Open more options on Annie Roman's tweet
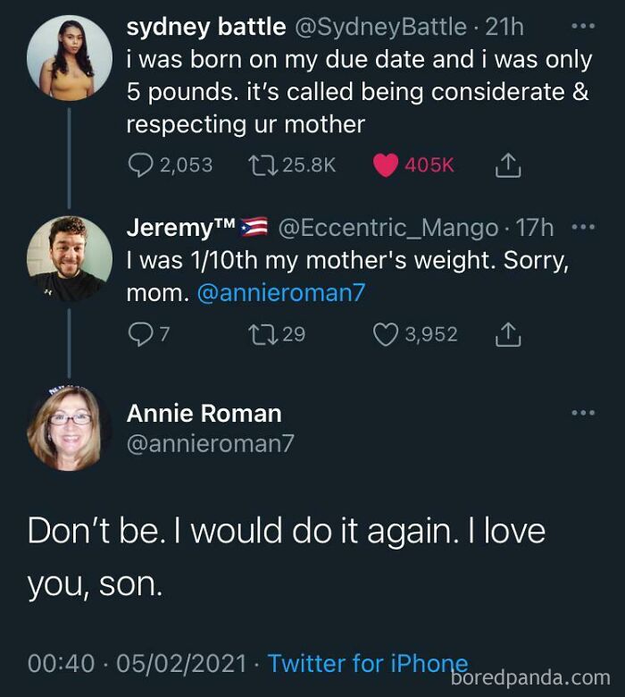 click(582, 413)
